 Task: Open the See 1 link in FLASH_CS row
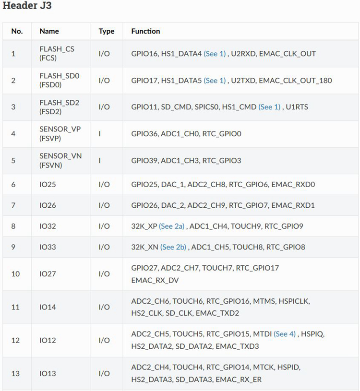pyautogui.click(x=215, y=54)
